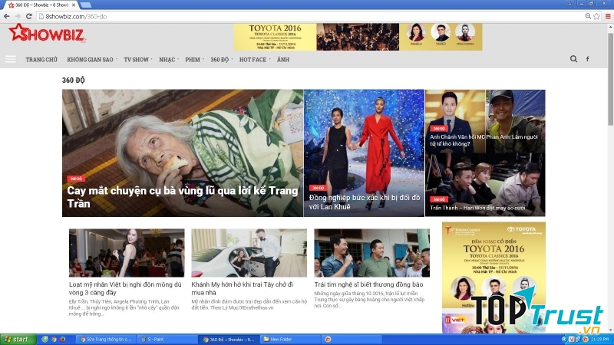Click the 360 Độ – Showbiz taskbar button
614x345 pixels.
[x=228, y=339]
